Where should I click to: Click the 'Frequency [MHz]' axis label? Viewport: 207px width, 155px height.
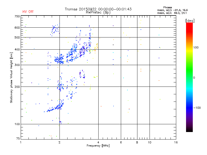(98, 146)
